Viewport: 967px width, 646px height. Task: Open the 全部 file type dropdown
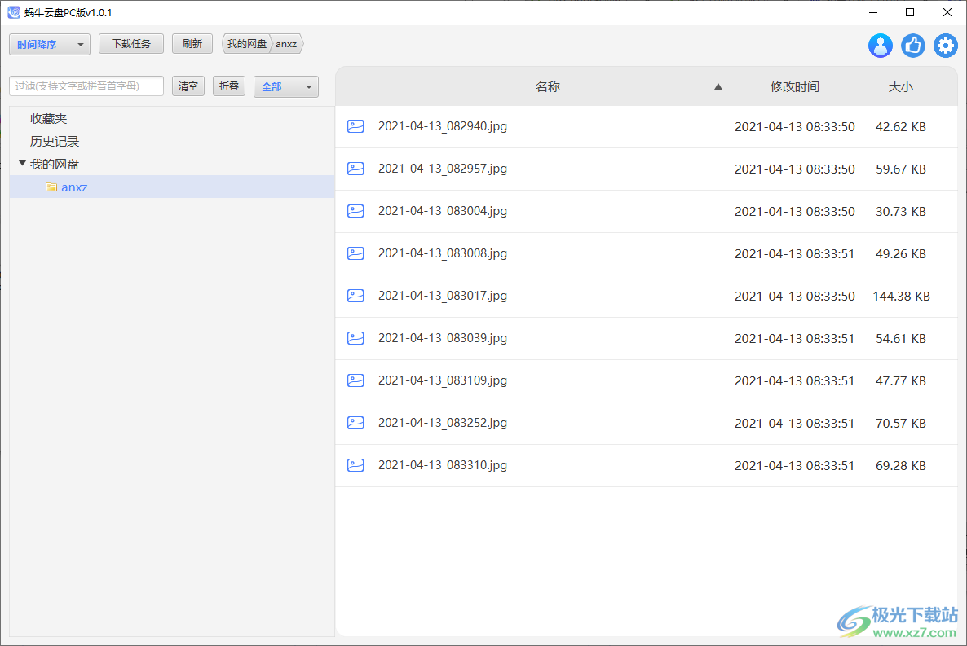tap(286, 86)
